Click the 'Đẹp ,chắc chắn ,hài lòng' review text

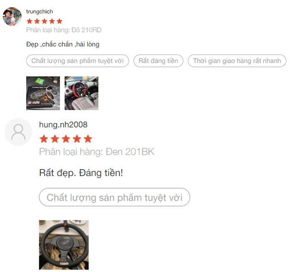[x=63, y=44]
